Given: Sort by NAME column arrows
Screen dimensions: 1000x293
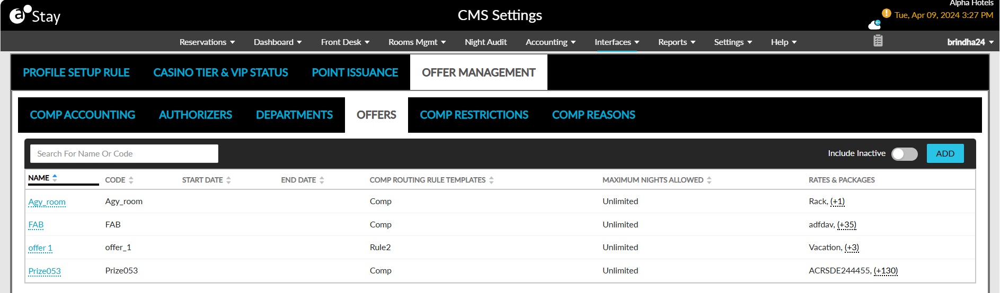Looking at the screenshot, I should [55, 178].
